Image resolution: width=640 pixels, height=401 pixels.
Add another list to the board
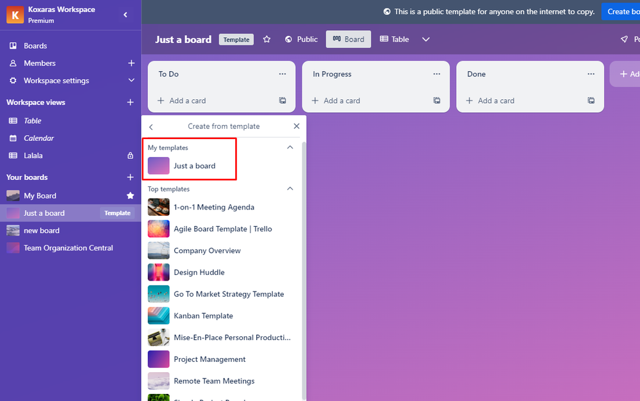626,74
